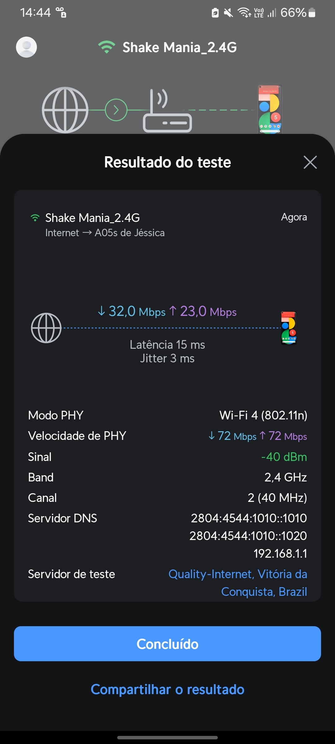Close the Resultado do teste panel
The image size is (335, 744).
click(x=310, y=162)
